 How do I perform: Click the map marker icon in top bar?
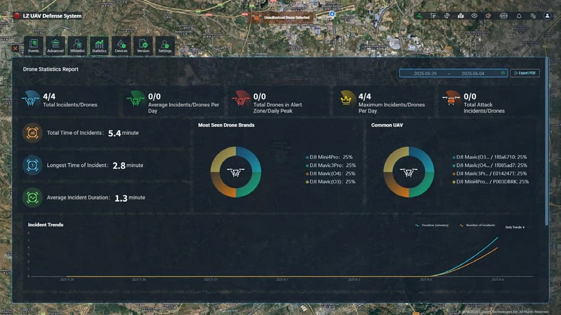[461, 16]
